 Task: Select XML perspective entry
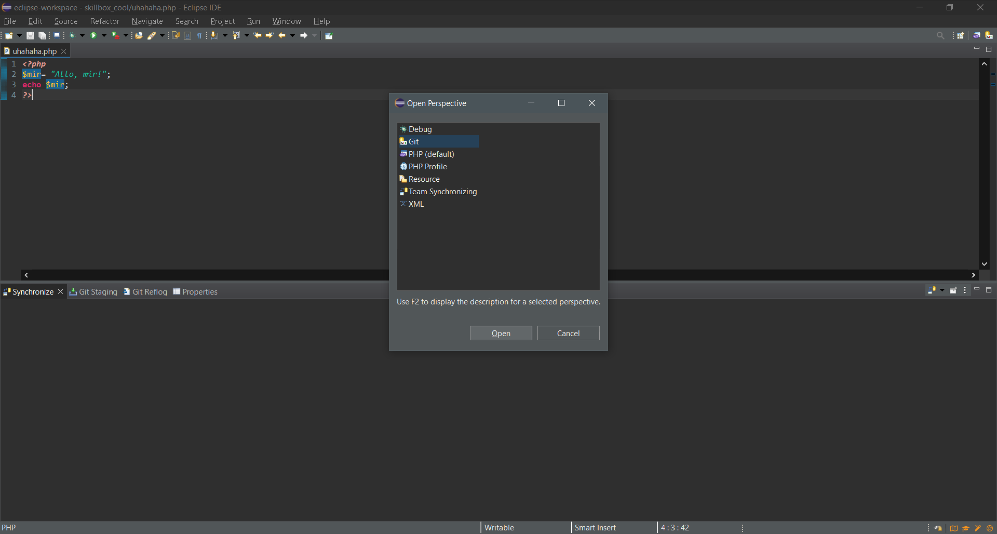pyautogui.click(x=412, y=204)
